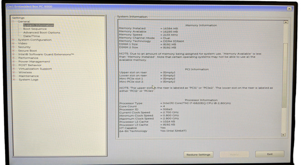This screenshot has height=165, width=301.
Task: Click the scroll up arrow
Action: [x=286, y=22]
